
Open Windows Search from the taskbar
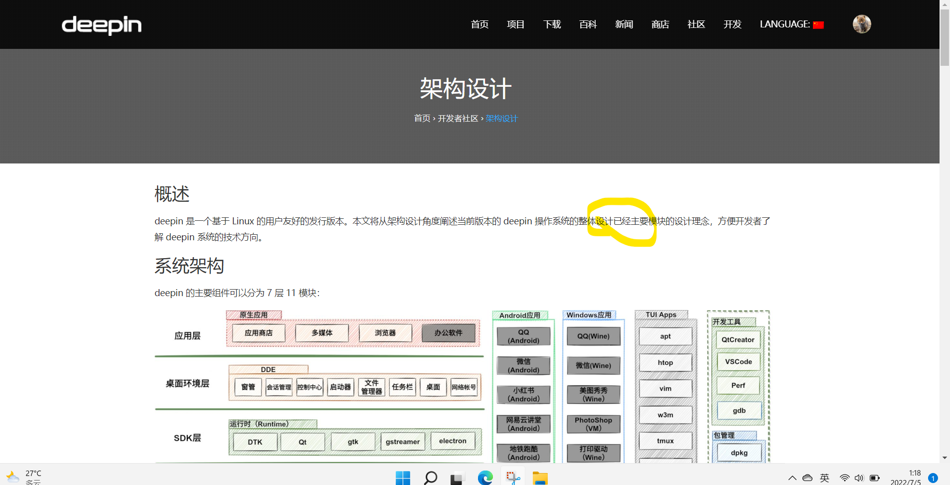(430, 477)
